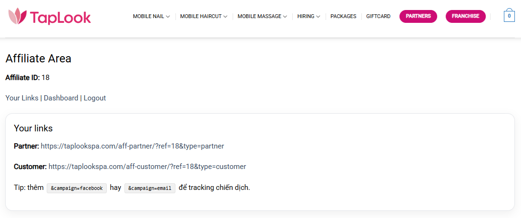Log out via the Logout link
The image size is (521, 218).
95,98
